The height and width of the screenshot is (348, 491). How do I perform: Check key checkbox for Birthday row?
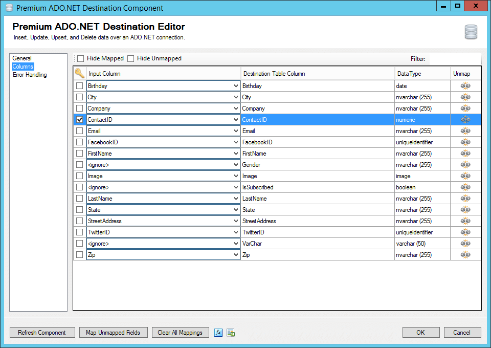pyautogui.click(x=80, y=86)
